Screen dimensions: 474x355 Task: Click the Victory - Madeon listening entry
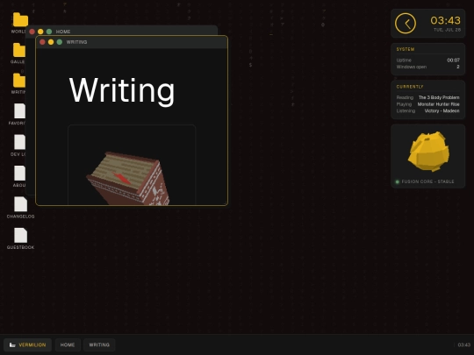click(442, 110)
